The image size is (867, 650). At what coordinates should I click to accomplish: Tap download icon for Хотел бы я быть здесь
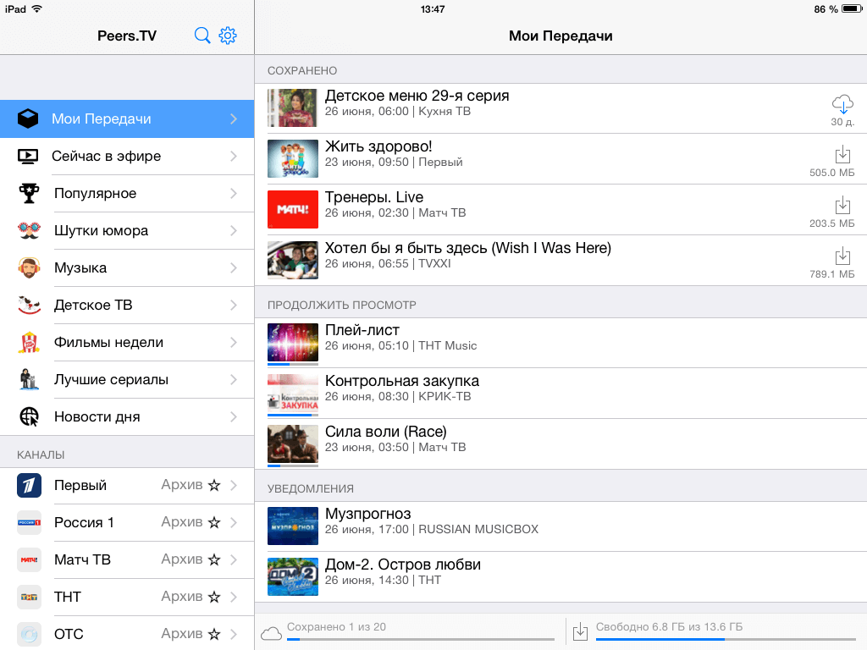[x=842, y=256]
